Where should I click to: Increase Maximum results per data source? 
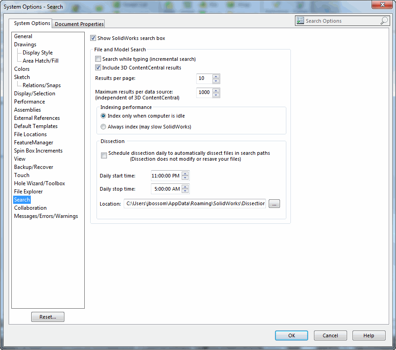[x=216, y=90]
